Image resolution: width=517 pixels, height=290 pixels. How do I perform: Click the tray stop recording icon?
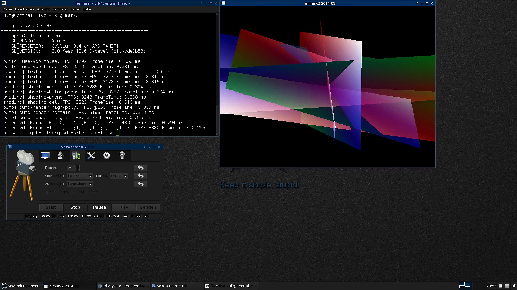[501, 286]
